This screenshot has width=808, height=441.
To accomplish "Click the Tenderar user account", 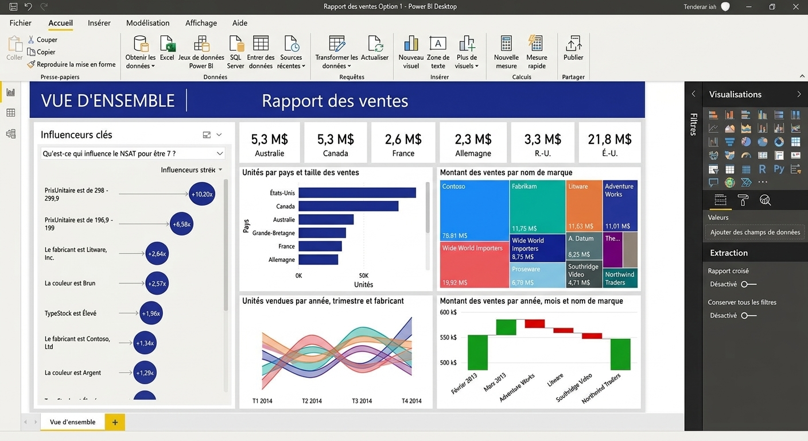I will tap(706, 7).
